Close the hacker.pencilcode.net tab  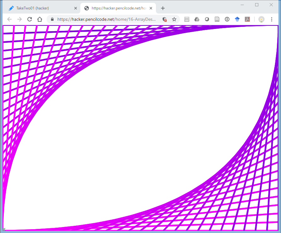[x=151, y=8]
